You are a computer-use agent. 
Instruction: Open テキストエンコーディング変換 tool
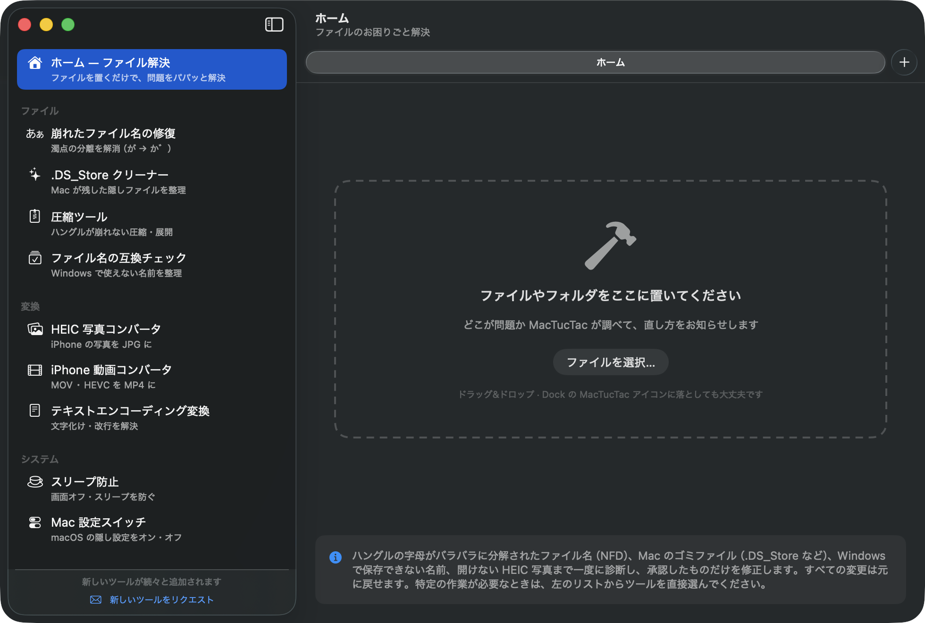click(152, 418)
